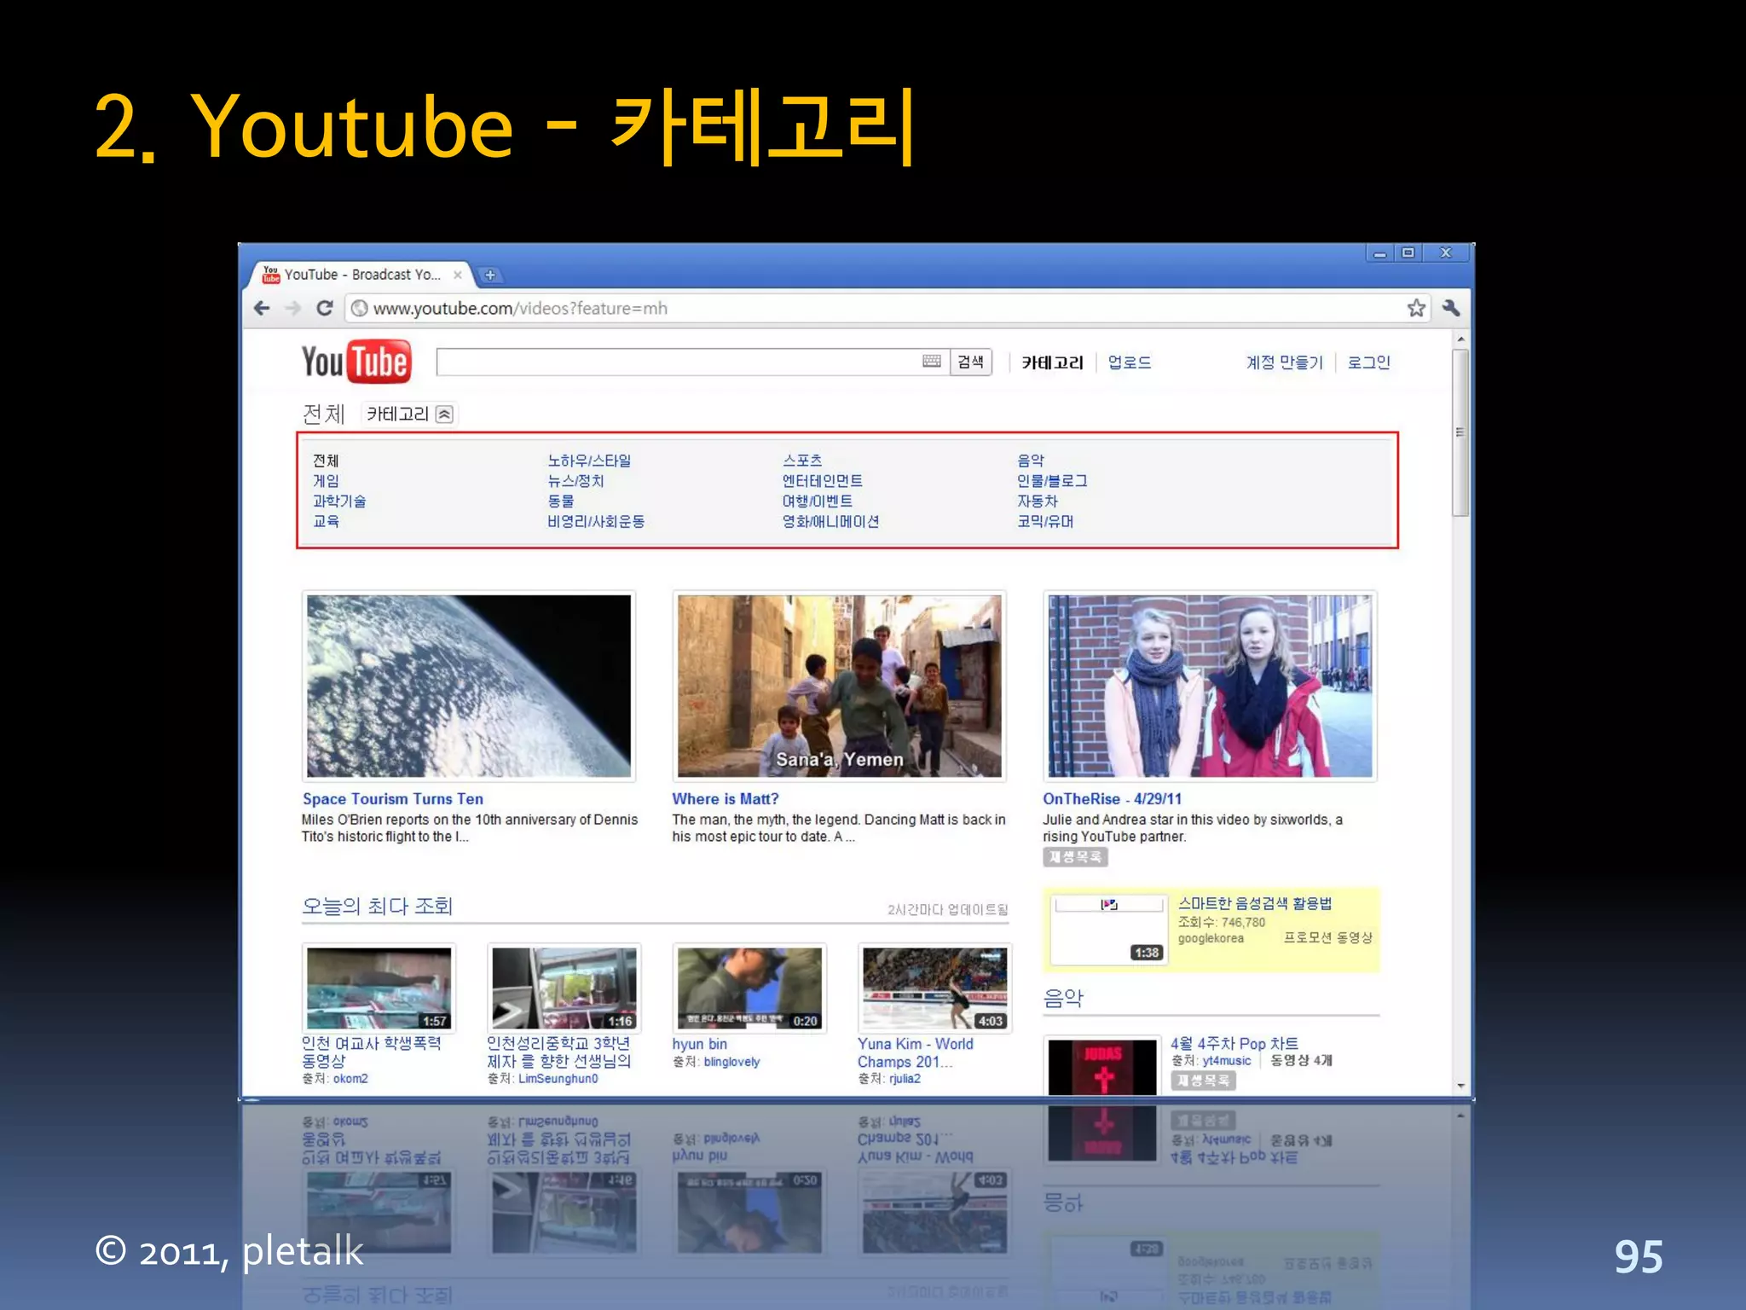Click 4월 4주차 Pop 차트 title

pos(1234,1043)
